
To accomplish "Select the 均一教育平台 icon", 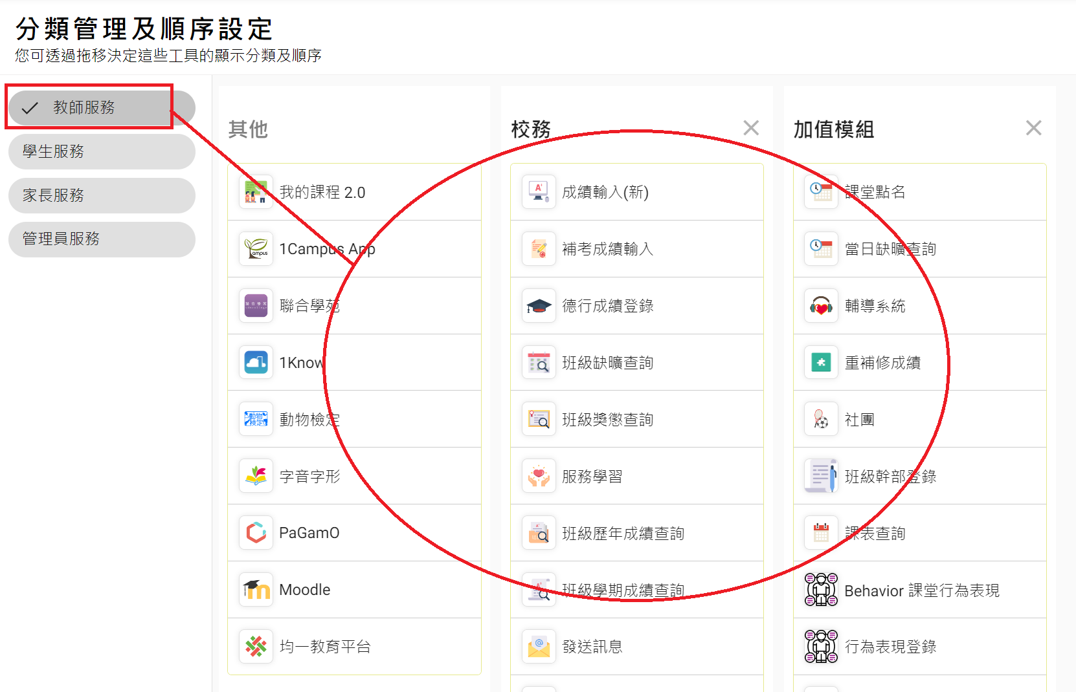I will pos(256,647).
